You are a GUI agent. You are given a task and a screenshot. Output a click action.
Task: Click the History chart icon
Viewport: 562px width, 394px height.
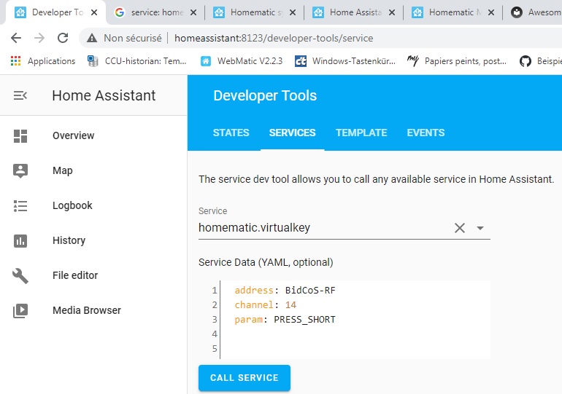tap(20, 240)
